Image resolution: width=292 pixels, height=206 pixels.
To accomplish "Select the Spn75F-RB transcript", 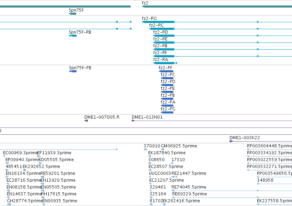I will tap(73, 36).
